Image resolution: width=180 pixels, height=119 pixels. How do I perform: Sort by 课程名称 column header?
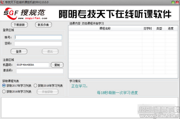(x=105, y=28)
